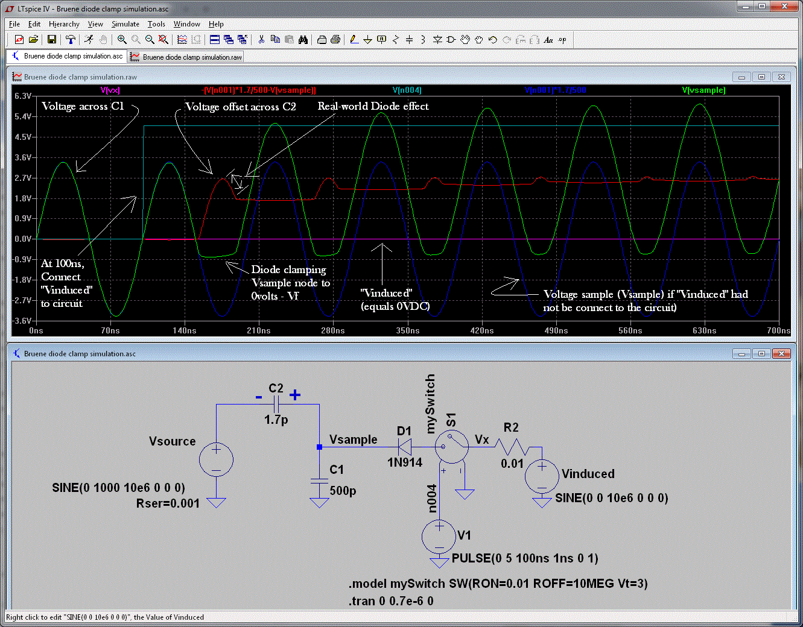Open the Control Panel hammer icon
Viewport: 803px width, 627px height.
point(71,40)
